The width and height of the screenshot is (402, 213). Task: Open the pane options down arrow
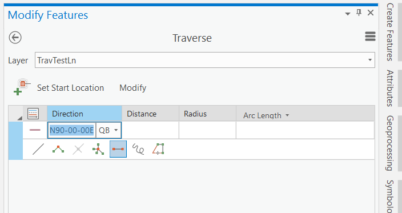tap(348, 14)
